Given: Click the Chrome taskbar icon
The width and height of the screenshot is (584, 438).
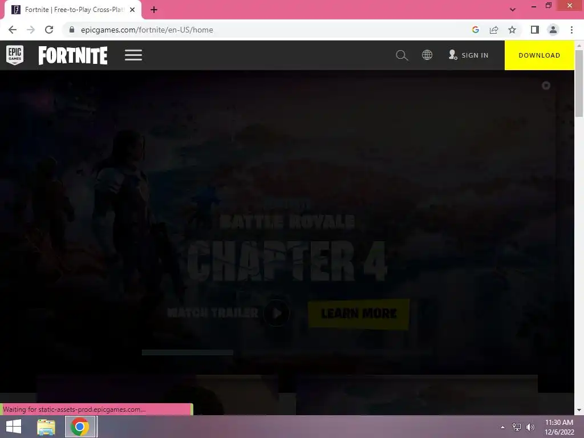Looking at the screenshot, I should pos(80,427).
